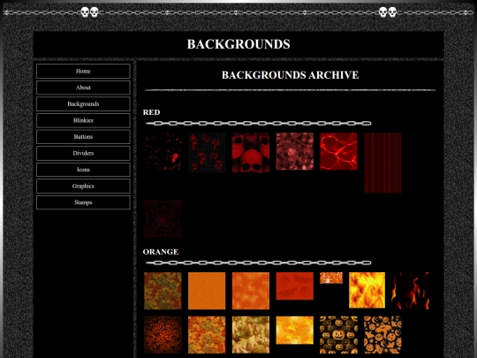Open the About page
Screen dimensions: 477x358
(x=83, y=88)
